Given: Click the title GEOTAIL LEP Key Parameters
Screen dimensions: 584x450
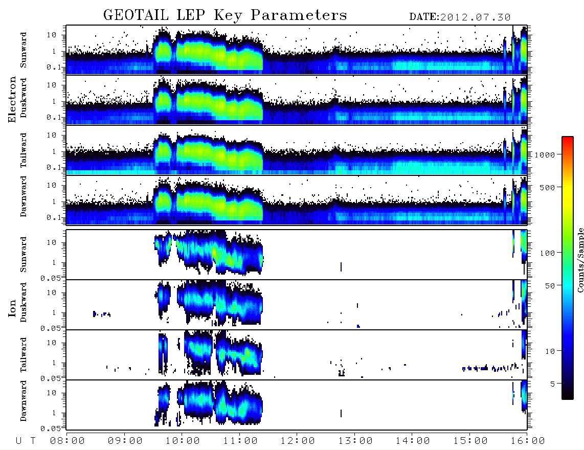Looking at the screenshot, I should coord(225,15).
